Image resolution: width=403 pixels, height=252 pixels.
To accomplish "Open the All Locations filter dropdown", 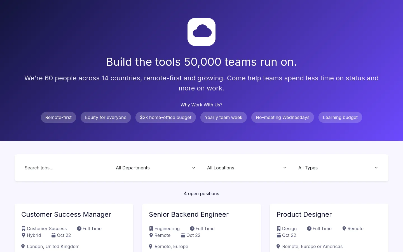I will pos(247,168).
